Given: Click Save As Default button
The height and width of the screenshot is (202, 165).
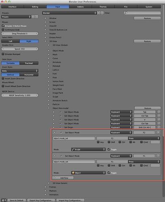Looking at the screenshot, I should coord(17,200).
